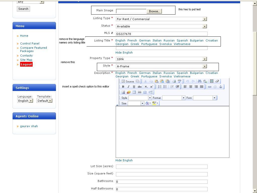This screenshot has width=257, height=193.
Task: Run the ABC spell check icon
Action: pos(179,81)
